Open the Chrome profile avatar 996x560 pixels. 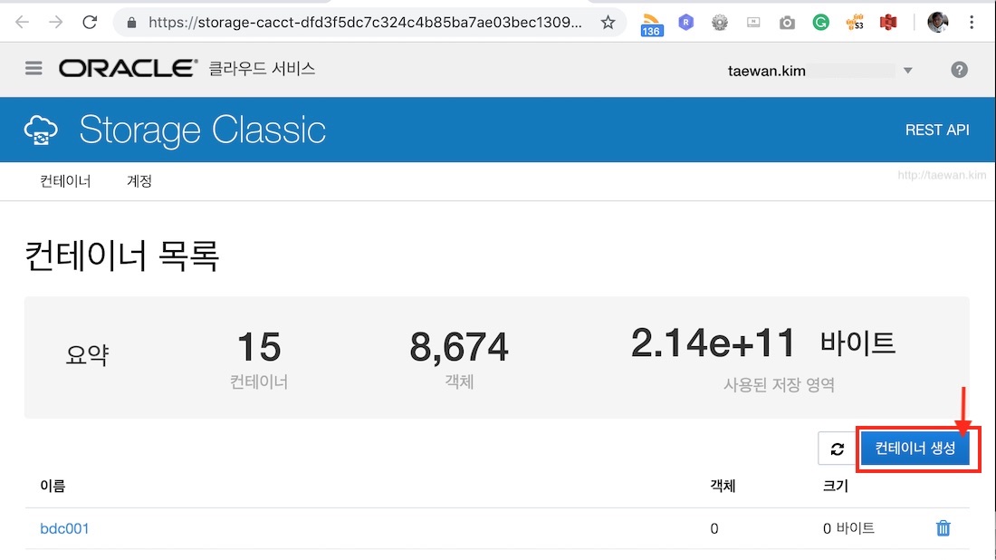coord(937,23)
